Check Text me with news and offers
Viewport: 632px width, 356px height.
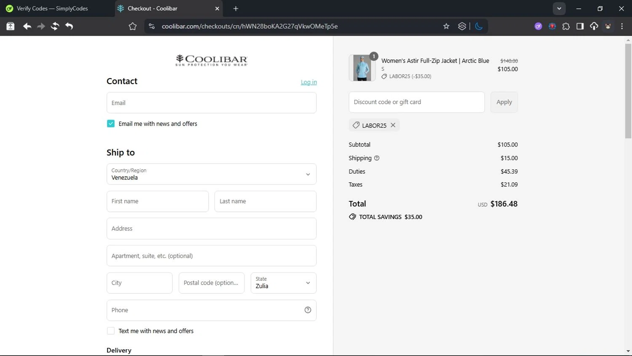click(x=111, y=331)
